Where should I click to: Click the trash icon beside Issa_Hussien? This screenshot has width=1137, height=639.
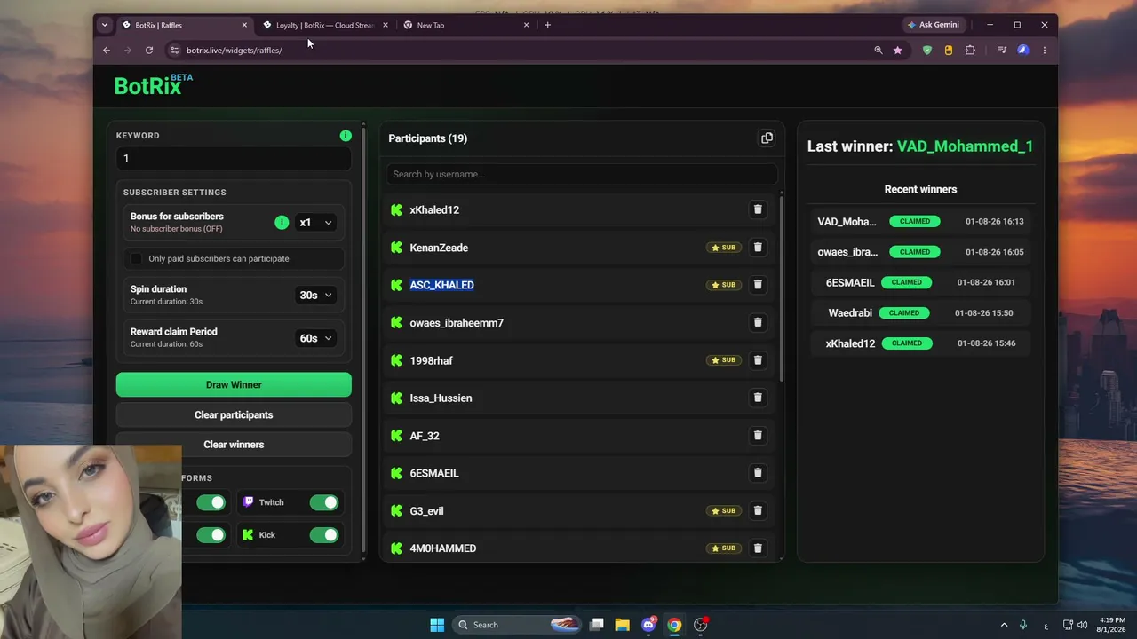pyautogui.click(x=758, y=398)
